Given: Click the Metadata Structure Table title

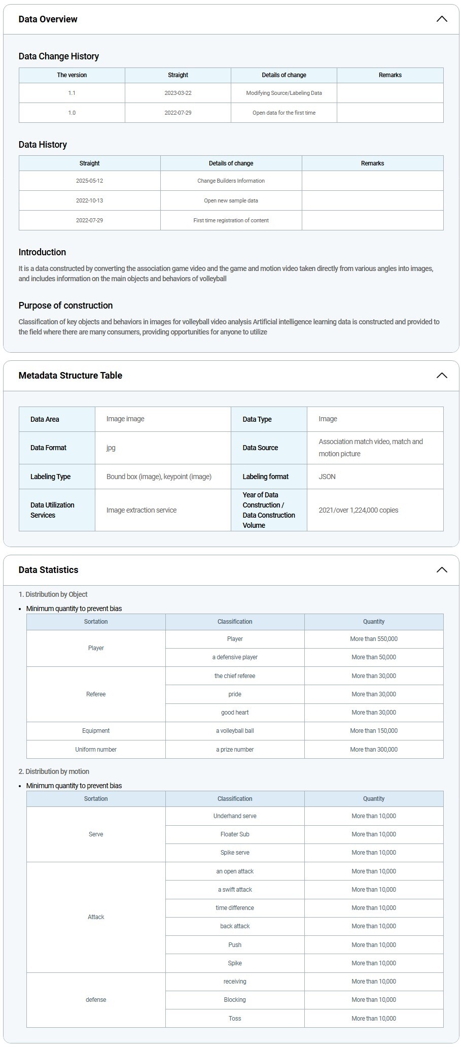Looking at the screenshot, I should tap(70, 376).
